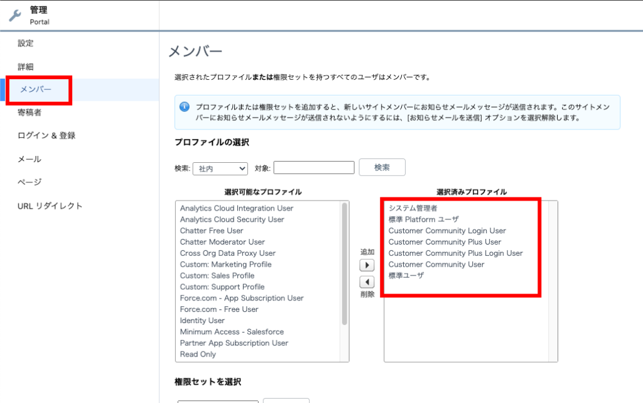The height and width of the screenshot is (403, 643).
Task: Click the available profiles list scrollbar
Action: click(344, 264)
